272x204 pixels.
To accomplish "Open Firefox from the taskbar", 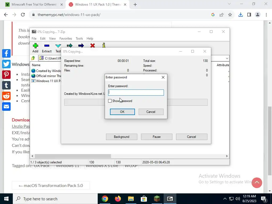I will (x=118, y=199).
